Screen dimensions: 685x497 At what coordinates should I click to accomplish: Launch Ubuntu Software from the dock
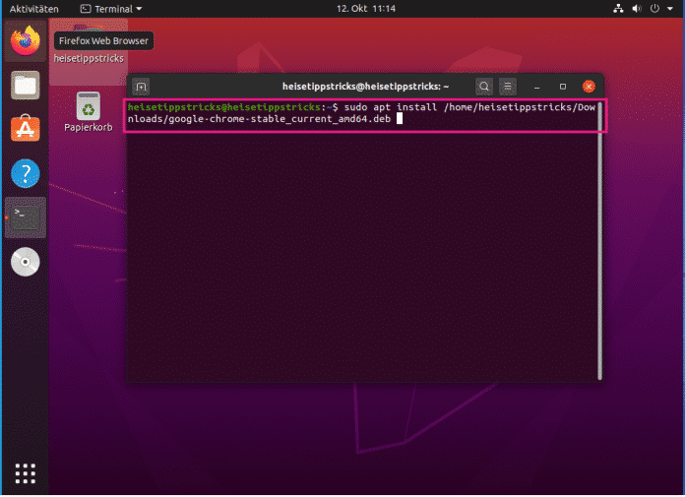pyautogui.click(x=26, y=129)
